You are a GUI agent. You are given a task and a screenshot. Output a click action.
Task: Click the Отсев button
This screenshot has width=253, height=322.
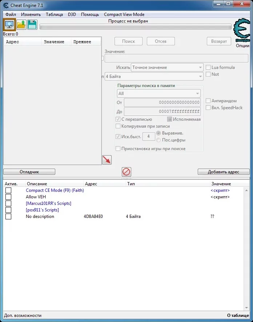coord(161,41)
